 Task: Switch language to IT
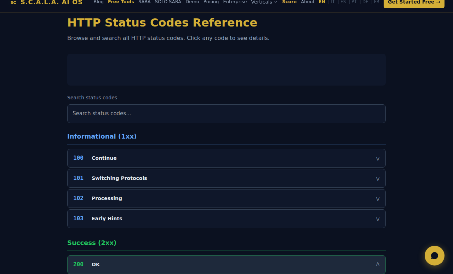[333, 2]
